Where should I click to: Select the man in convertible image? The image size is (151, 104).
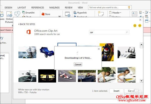coord(87,76)
